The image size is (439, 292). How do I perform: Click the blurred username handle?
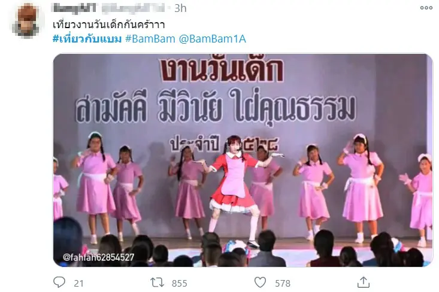133,8
